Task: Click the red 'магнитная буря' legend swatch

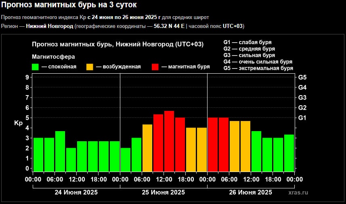Action: [155, 67]
